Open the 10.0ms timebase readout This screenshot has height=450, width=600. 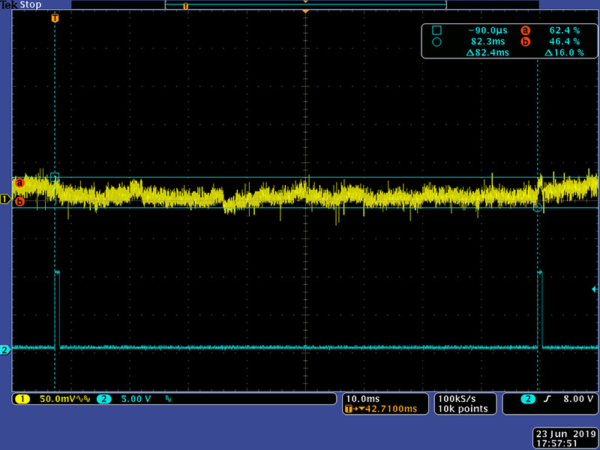click(x=363, y=398)
